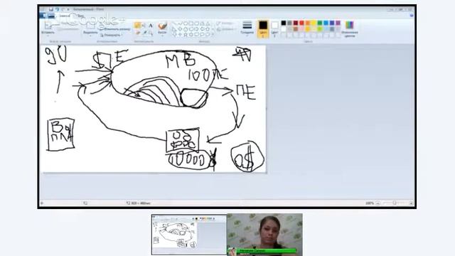Screen dimensions: 455x256
Task: Select the Magnifier tool
Action: (151, 33)
